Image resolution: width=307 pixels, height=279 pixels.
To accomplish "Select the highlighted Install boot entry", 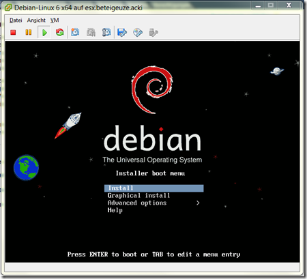I will tap(154, 188).
